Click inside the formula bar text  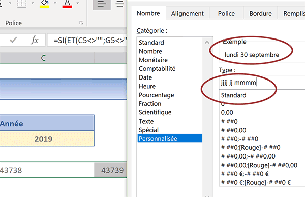click(x=87, y=41)
